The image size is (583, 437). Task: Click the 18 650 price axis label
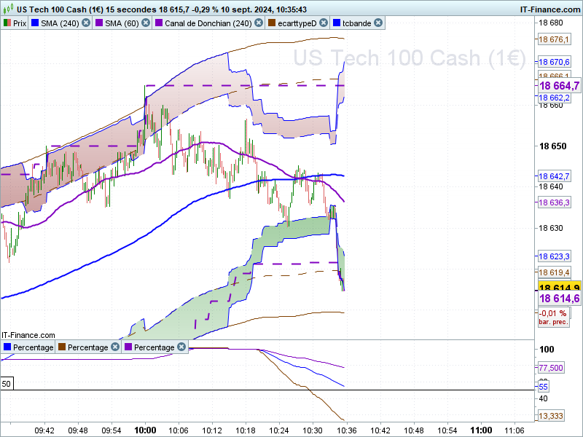[553, 146]
